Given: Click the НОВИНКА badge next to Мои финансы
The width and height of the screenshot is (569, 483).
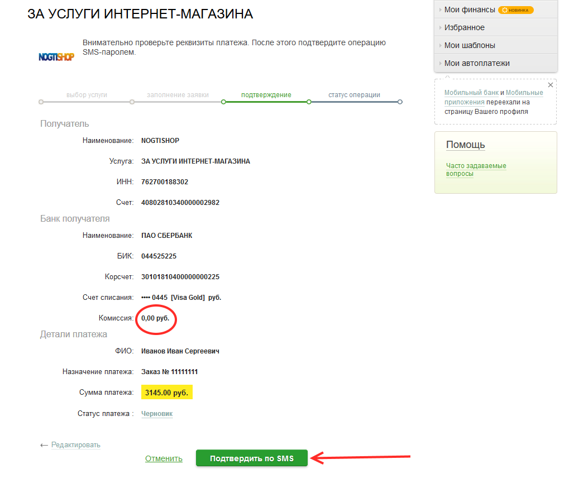Looking at the screenshot, I should (515, 10).
